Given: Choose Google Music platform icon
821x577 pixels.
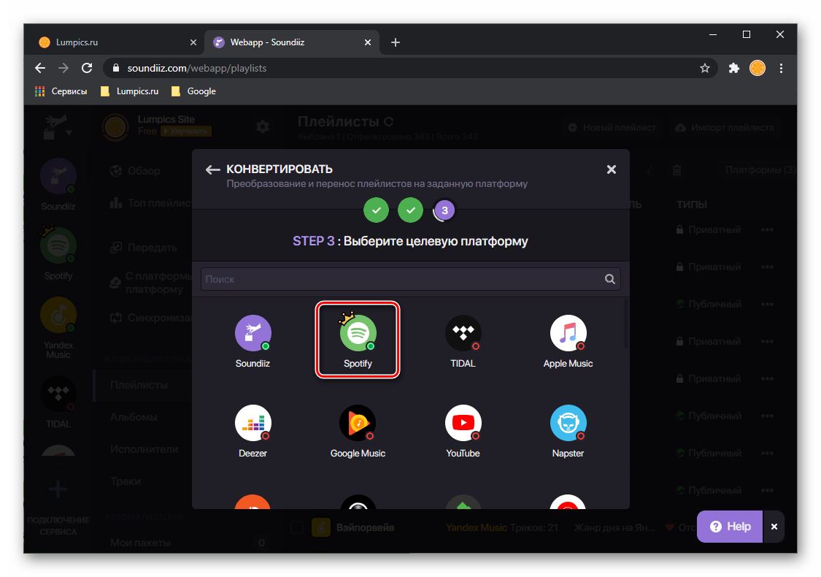Looking at the screenshot, I should point(358,429).
